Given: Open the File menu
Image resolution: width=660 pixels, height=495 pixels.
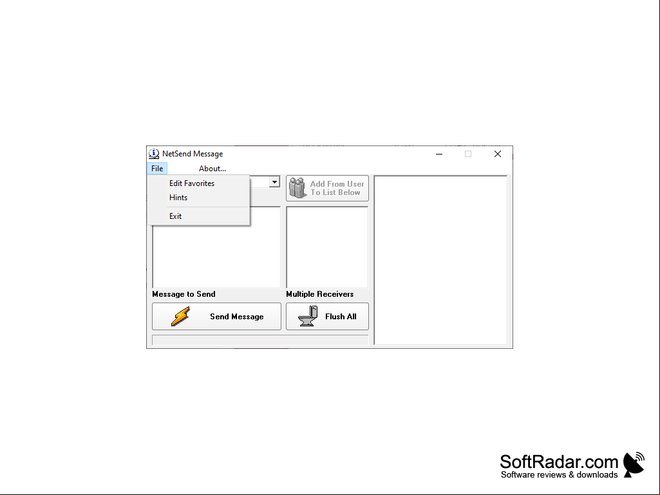Looking at the screenshot, I should [157, 169].
